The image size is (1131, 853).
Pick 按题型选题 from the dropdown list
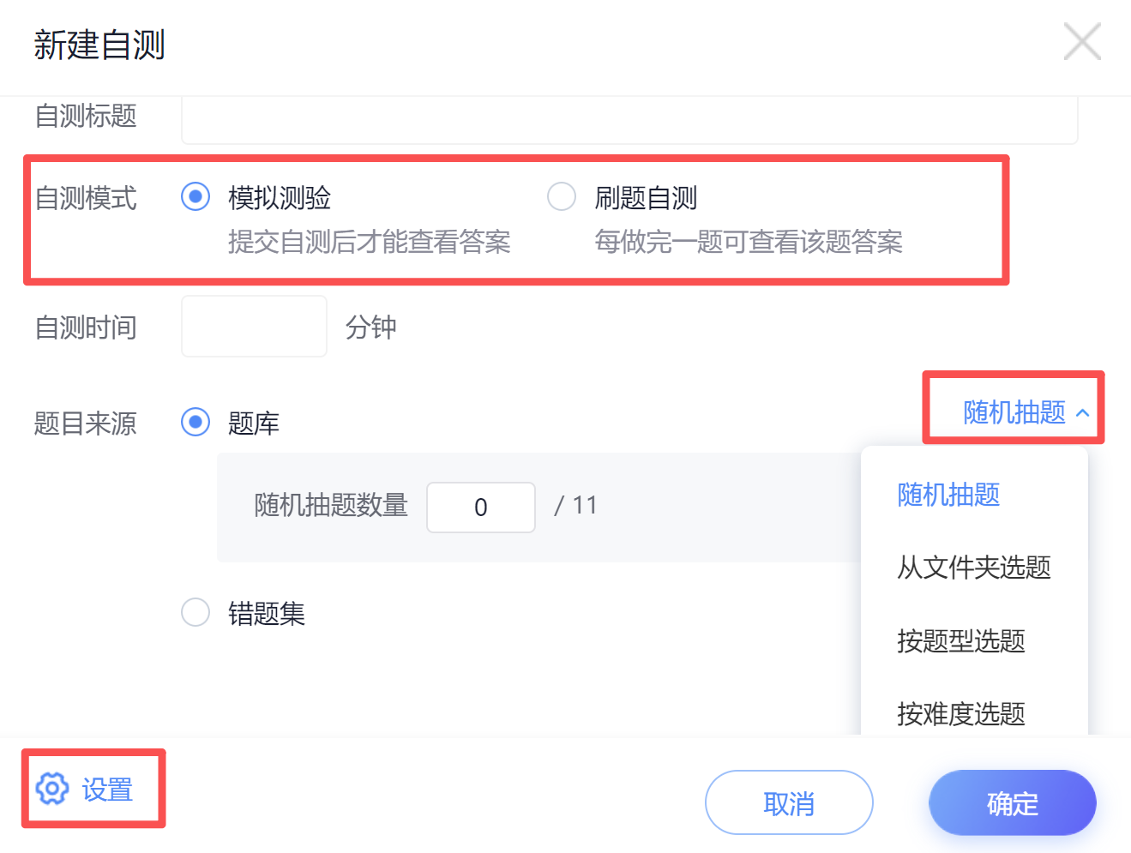961,640
